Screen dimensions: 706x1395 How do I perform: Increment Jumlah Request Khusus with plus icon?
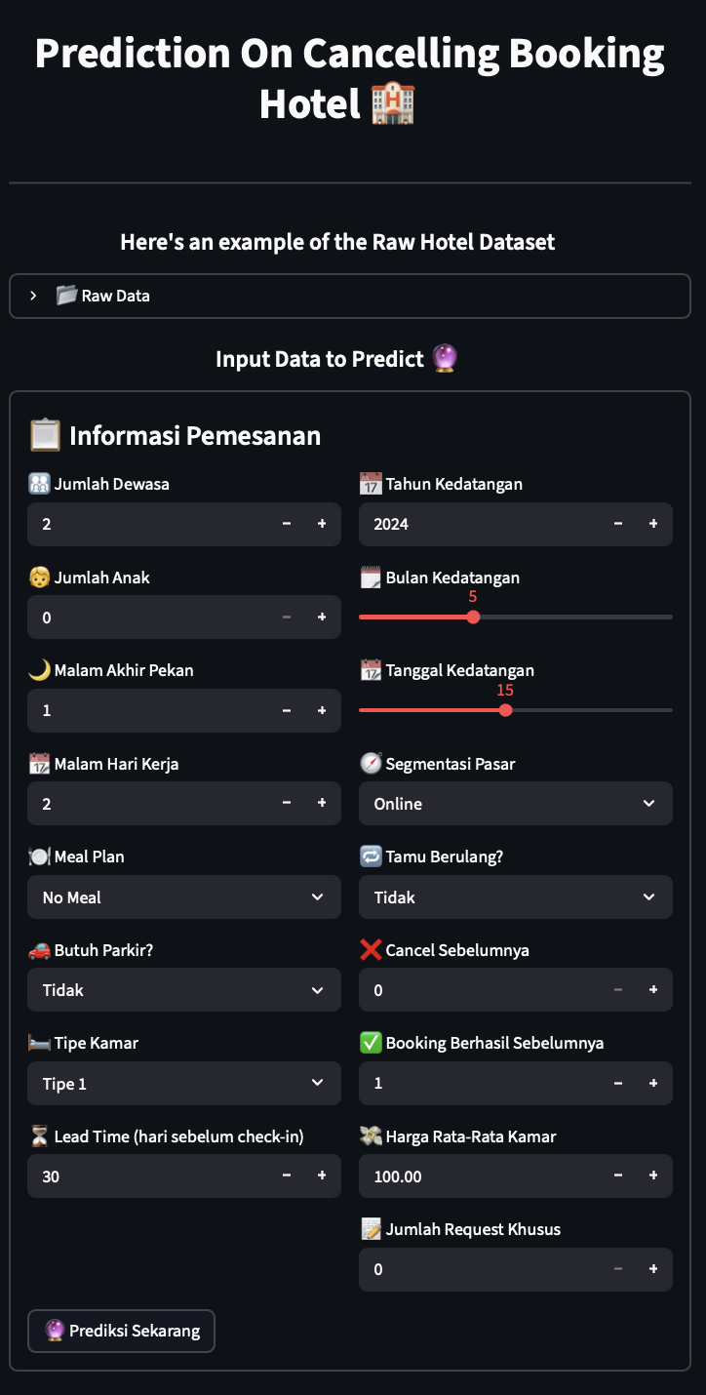click(653, 1269)
